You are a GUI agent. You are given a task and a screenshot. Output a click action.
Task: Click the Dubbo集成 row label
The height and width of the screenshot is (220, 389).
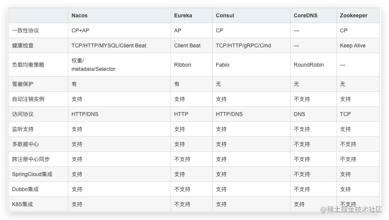(x=25, y=189)
